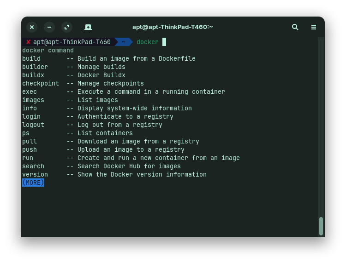Click the highlighted (MORE) indicator
This screenshot has height=263, width=346.
33,183
